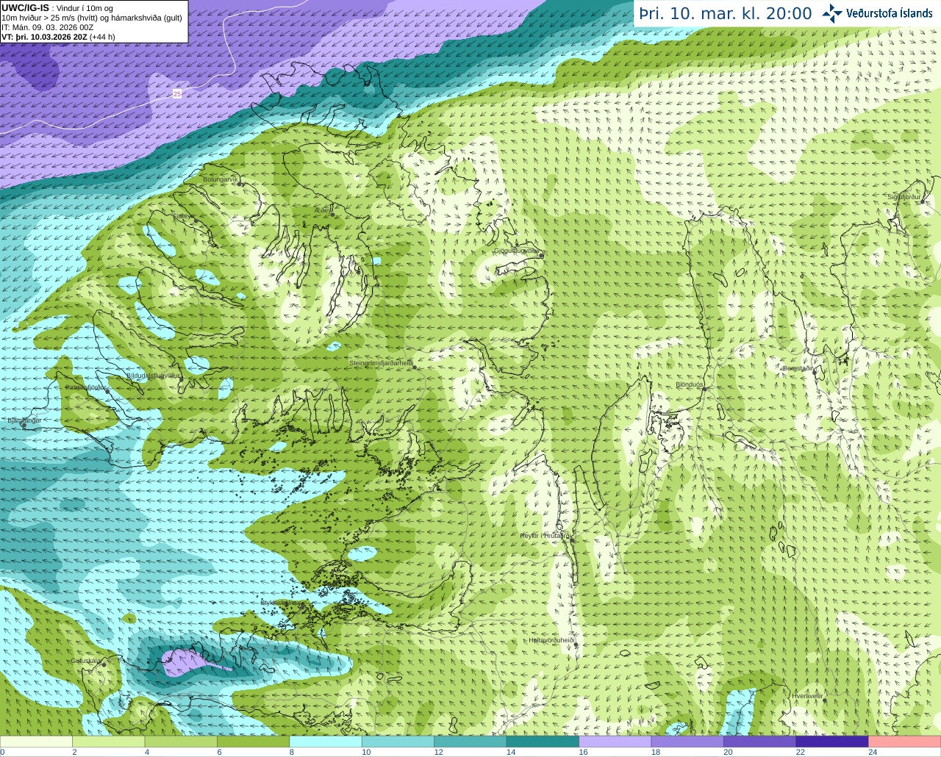Click the legend value '6'
This screenshot has width=941, height=757.
pos(219,753)
